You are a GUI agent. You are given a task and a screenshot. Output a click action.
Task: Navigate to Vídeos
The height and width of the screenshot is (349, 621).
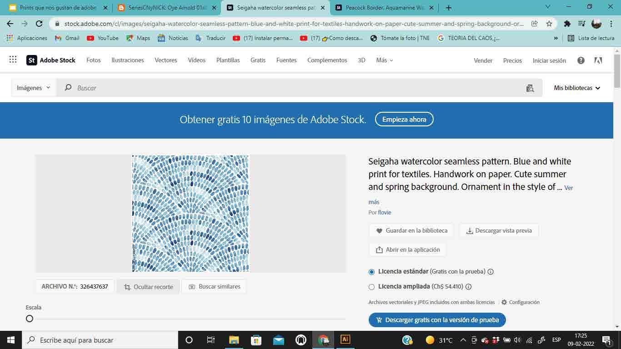coord(197,60)
